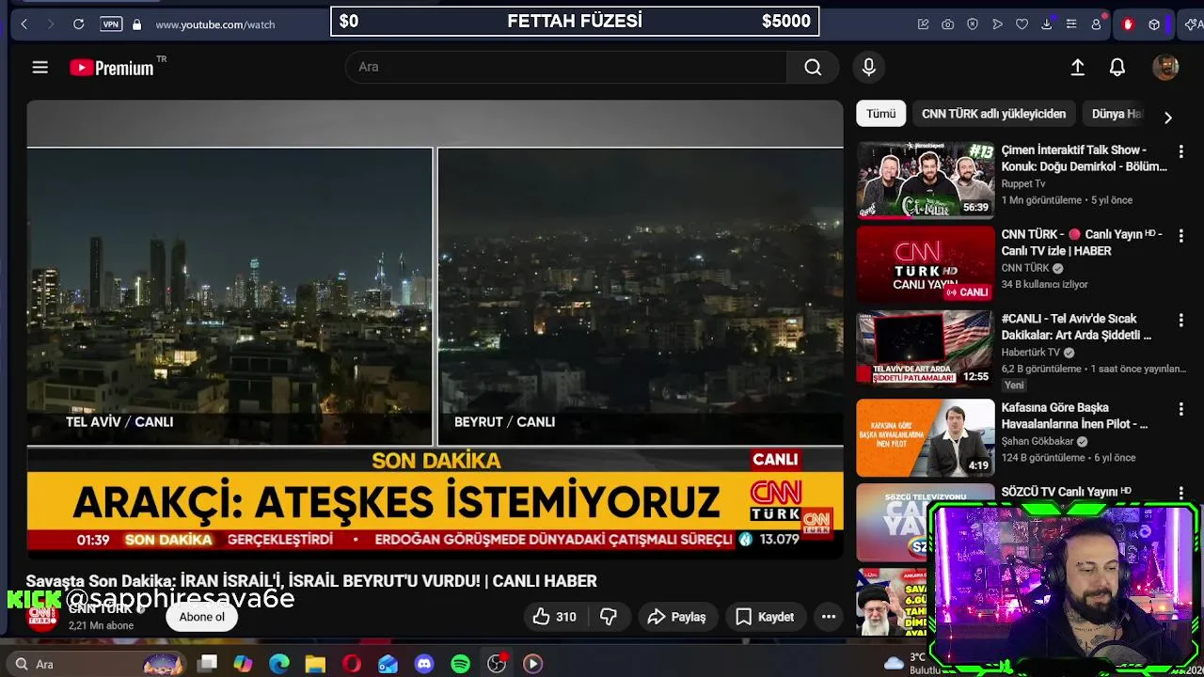Dislike the CNN TÜRK live video
This screenshot has width=1204, height=677.
click(609, 617)
